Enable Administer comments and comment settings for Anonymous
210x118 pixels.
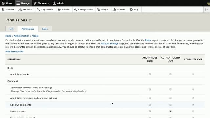tap(150, 98)
